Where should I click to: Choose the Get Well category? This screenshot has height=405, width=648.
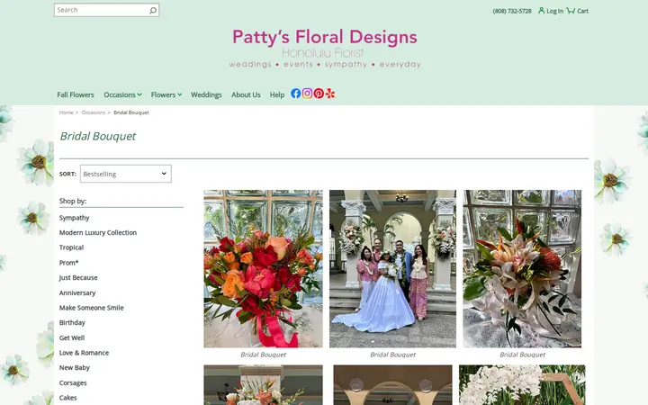[72, 337]
